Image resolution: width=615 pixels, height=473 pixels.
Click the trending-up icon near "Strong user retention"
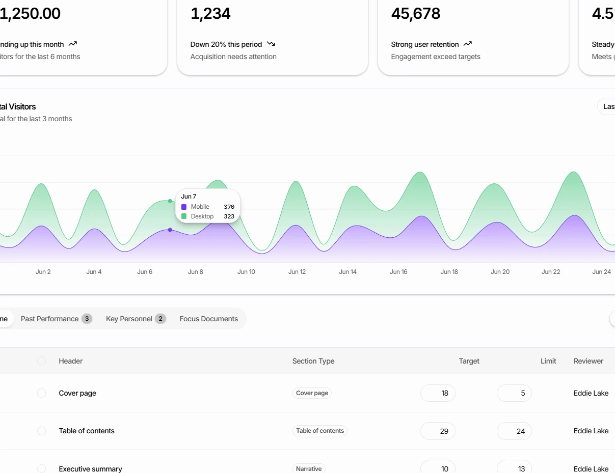point(468,44)
